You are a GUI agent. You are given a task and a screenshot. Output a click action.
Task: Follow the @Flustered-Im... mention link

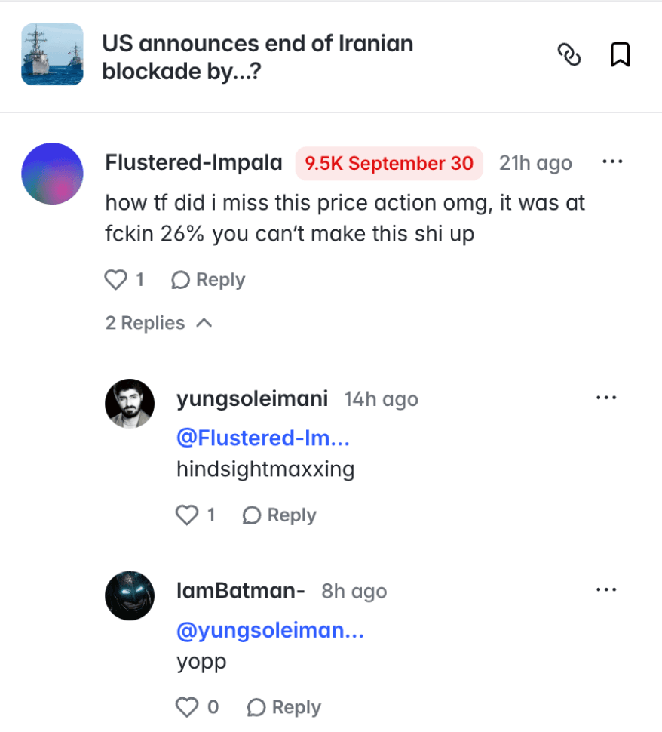(263, 438)
